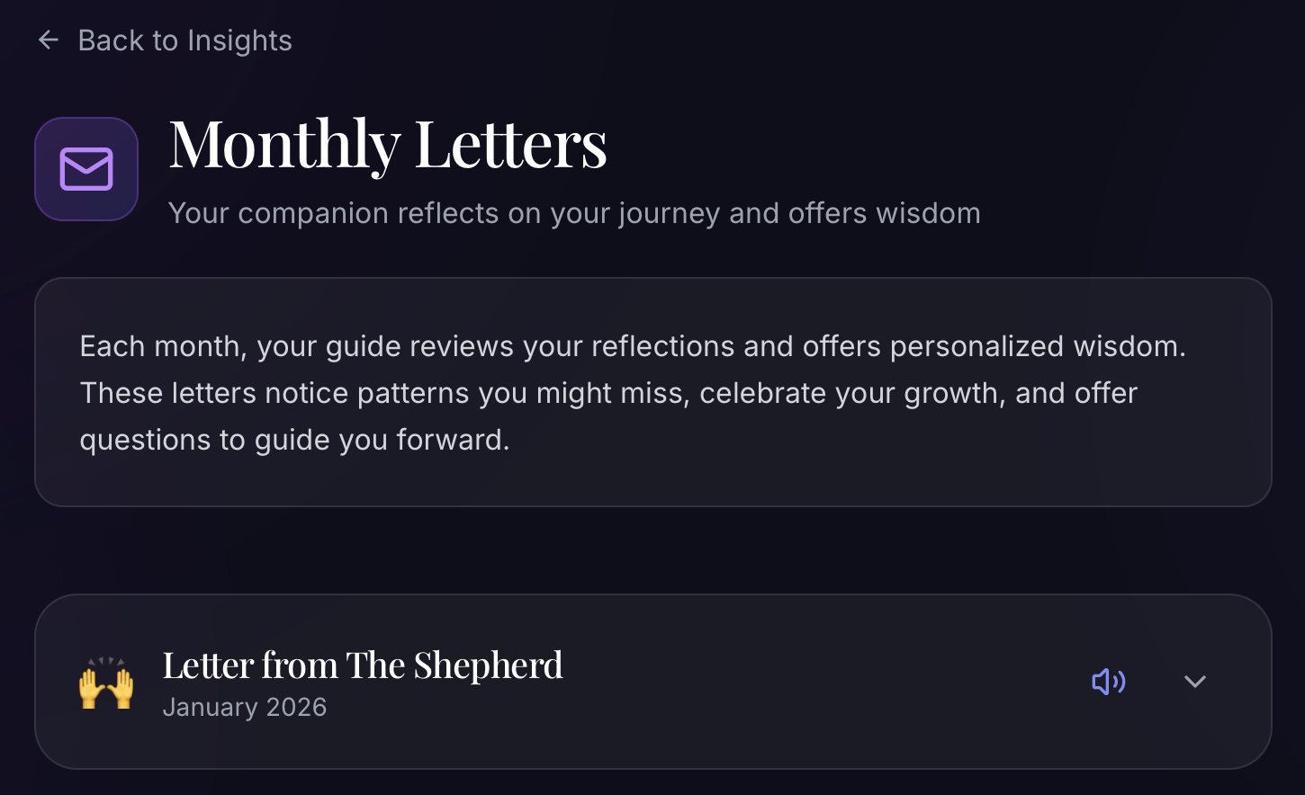Select the audio playback icon for January's letter
Viewport: 1305px width, 795px height.
pyautogui.click(x=1109, y=681)
